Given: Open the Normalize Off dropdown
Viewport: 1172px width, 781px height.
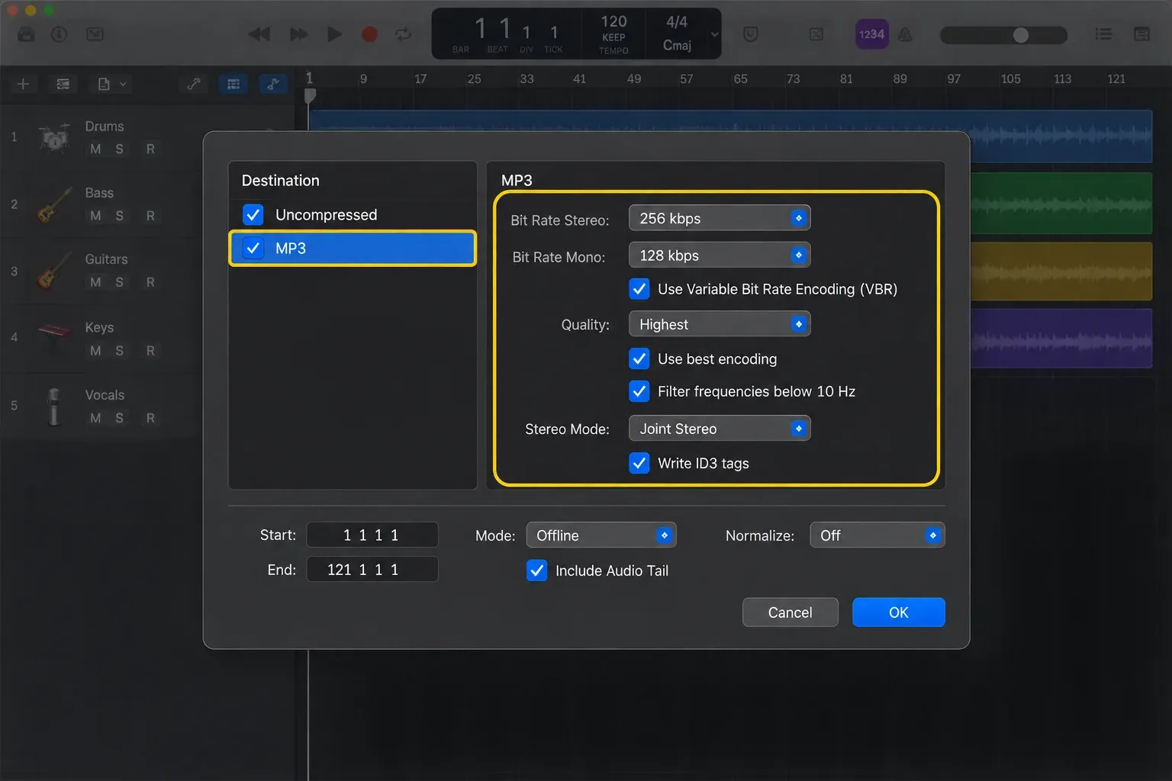Looking at the screenshot, I should tap(877, 535).
